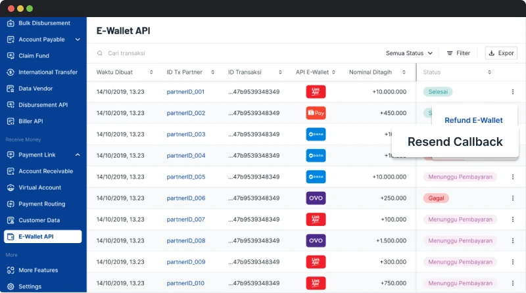Click the Customer Data sidebar icon
This screenshot has width=526, height=293.
(x=11, y=221)
